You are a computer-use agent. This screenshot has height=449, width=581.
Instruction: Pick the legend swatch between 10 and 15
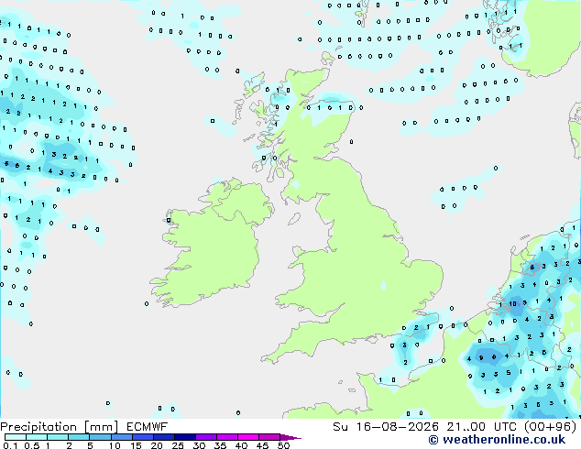[x=122, y=437]
